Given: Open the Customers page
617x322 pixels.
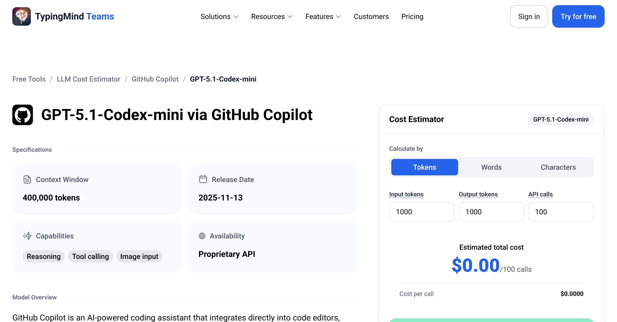Looking at the screenshot, I should pos(371,16).
